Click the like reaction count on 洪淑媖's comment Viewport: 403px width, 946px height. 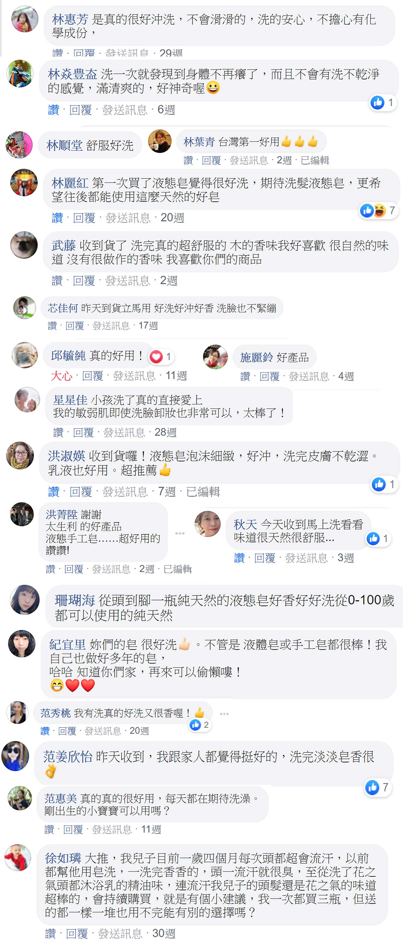pyautogui.click(x=392, y=484)
